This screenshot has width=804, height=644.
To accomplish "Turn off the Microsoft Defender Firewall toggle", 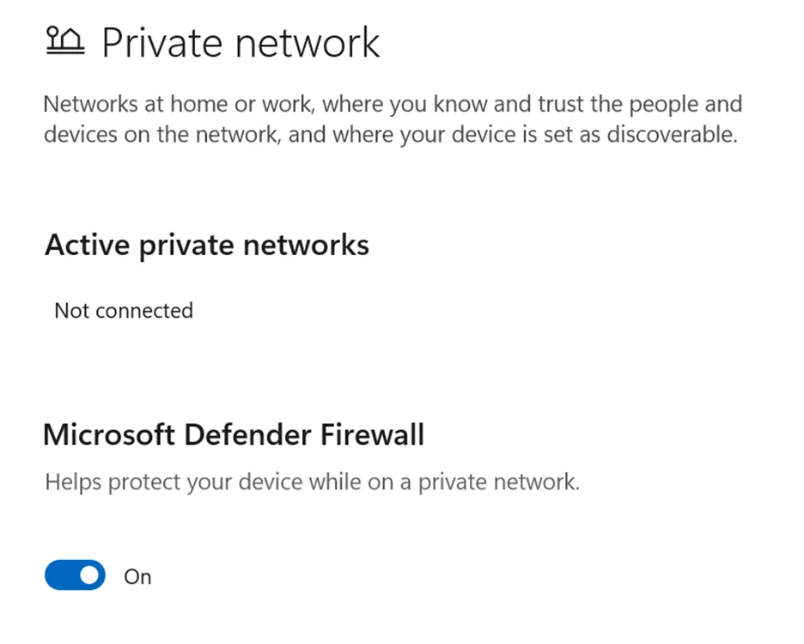I will point(75,575).
